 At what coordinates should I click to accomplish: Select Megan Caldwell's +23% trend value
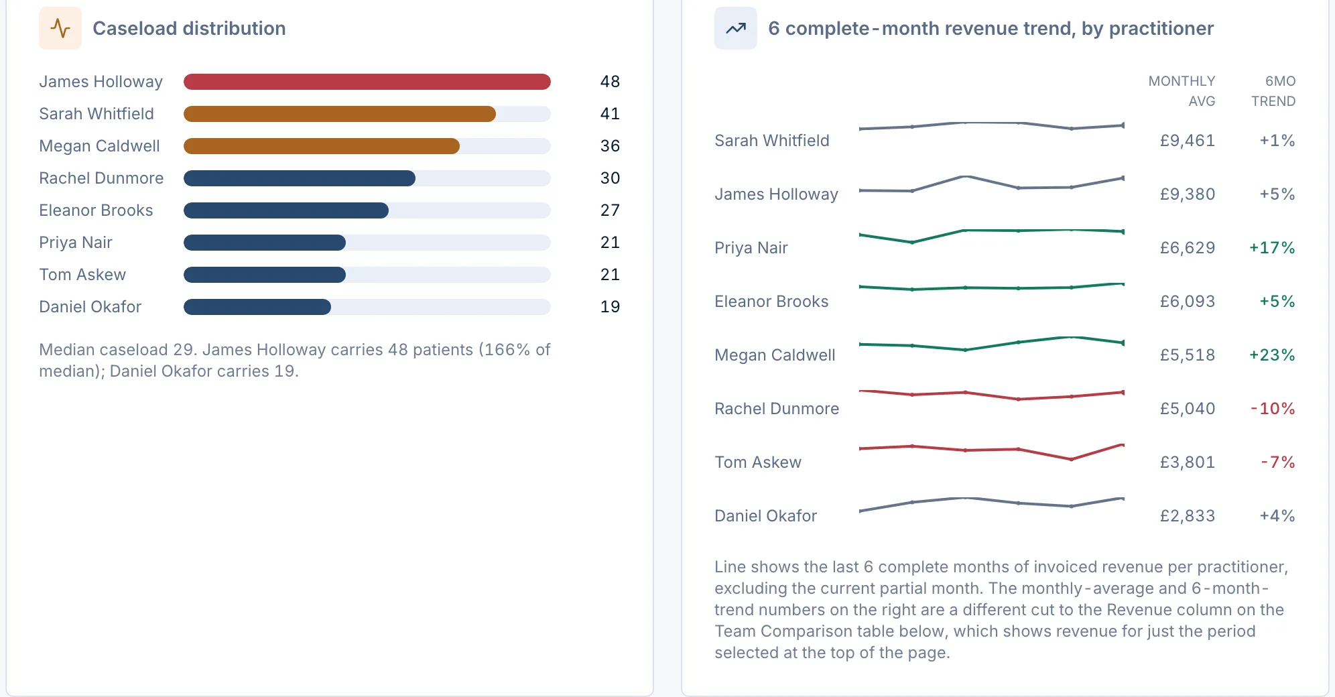click(1272, 355)
